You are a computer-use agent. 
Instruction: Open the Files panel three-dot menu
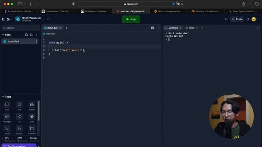click(x=37, y=35)
